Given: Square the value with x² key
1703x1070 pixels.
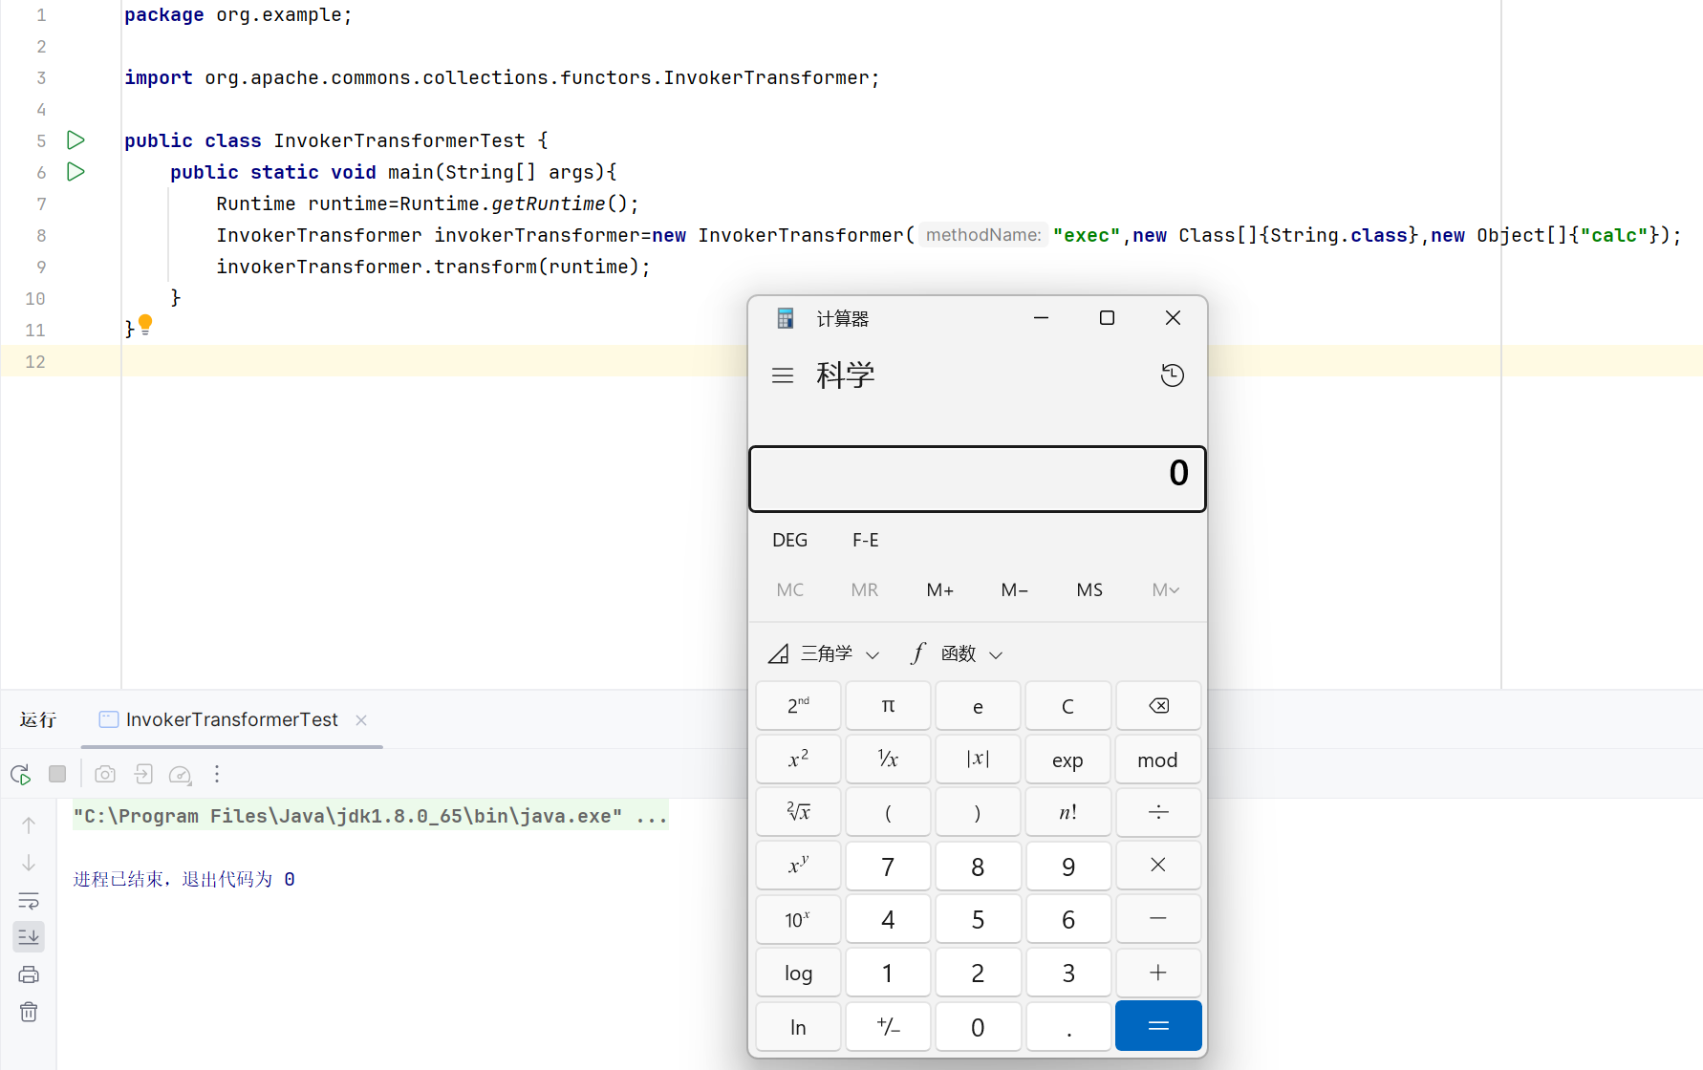Looking at the screenshot, I should (x=798, y=760).
